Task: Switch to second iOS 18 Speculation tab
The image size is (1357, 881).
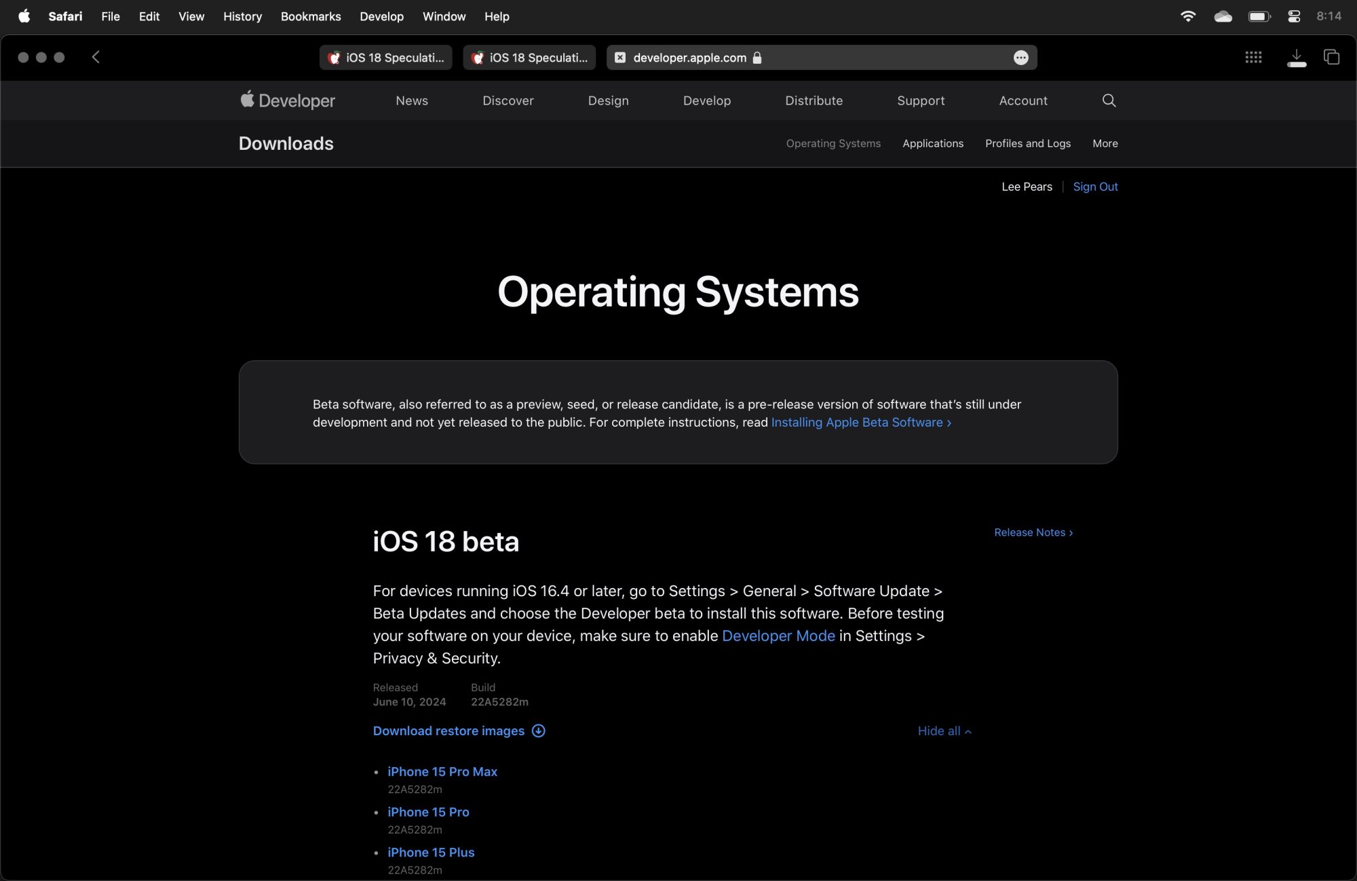Action: [530, 58]
